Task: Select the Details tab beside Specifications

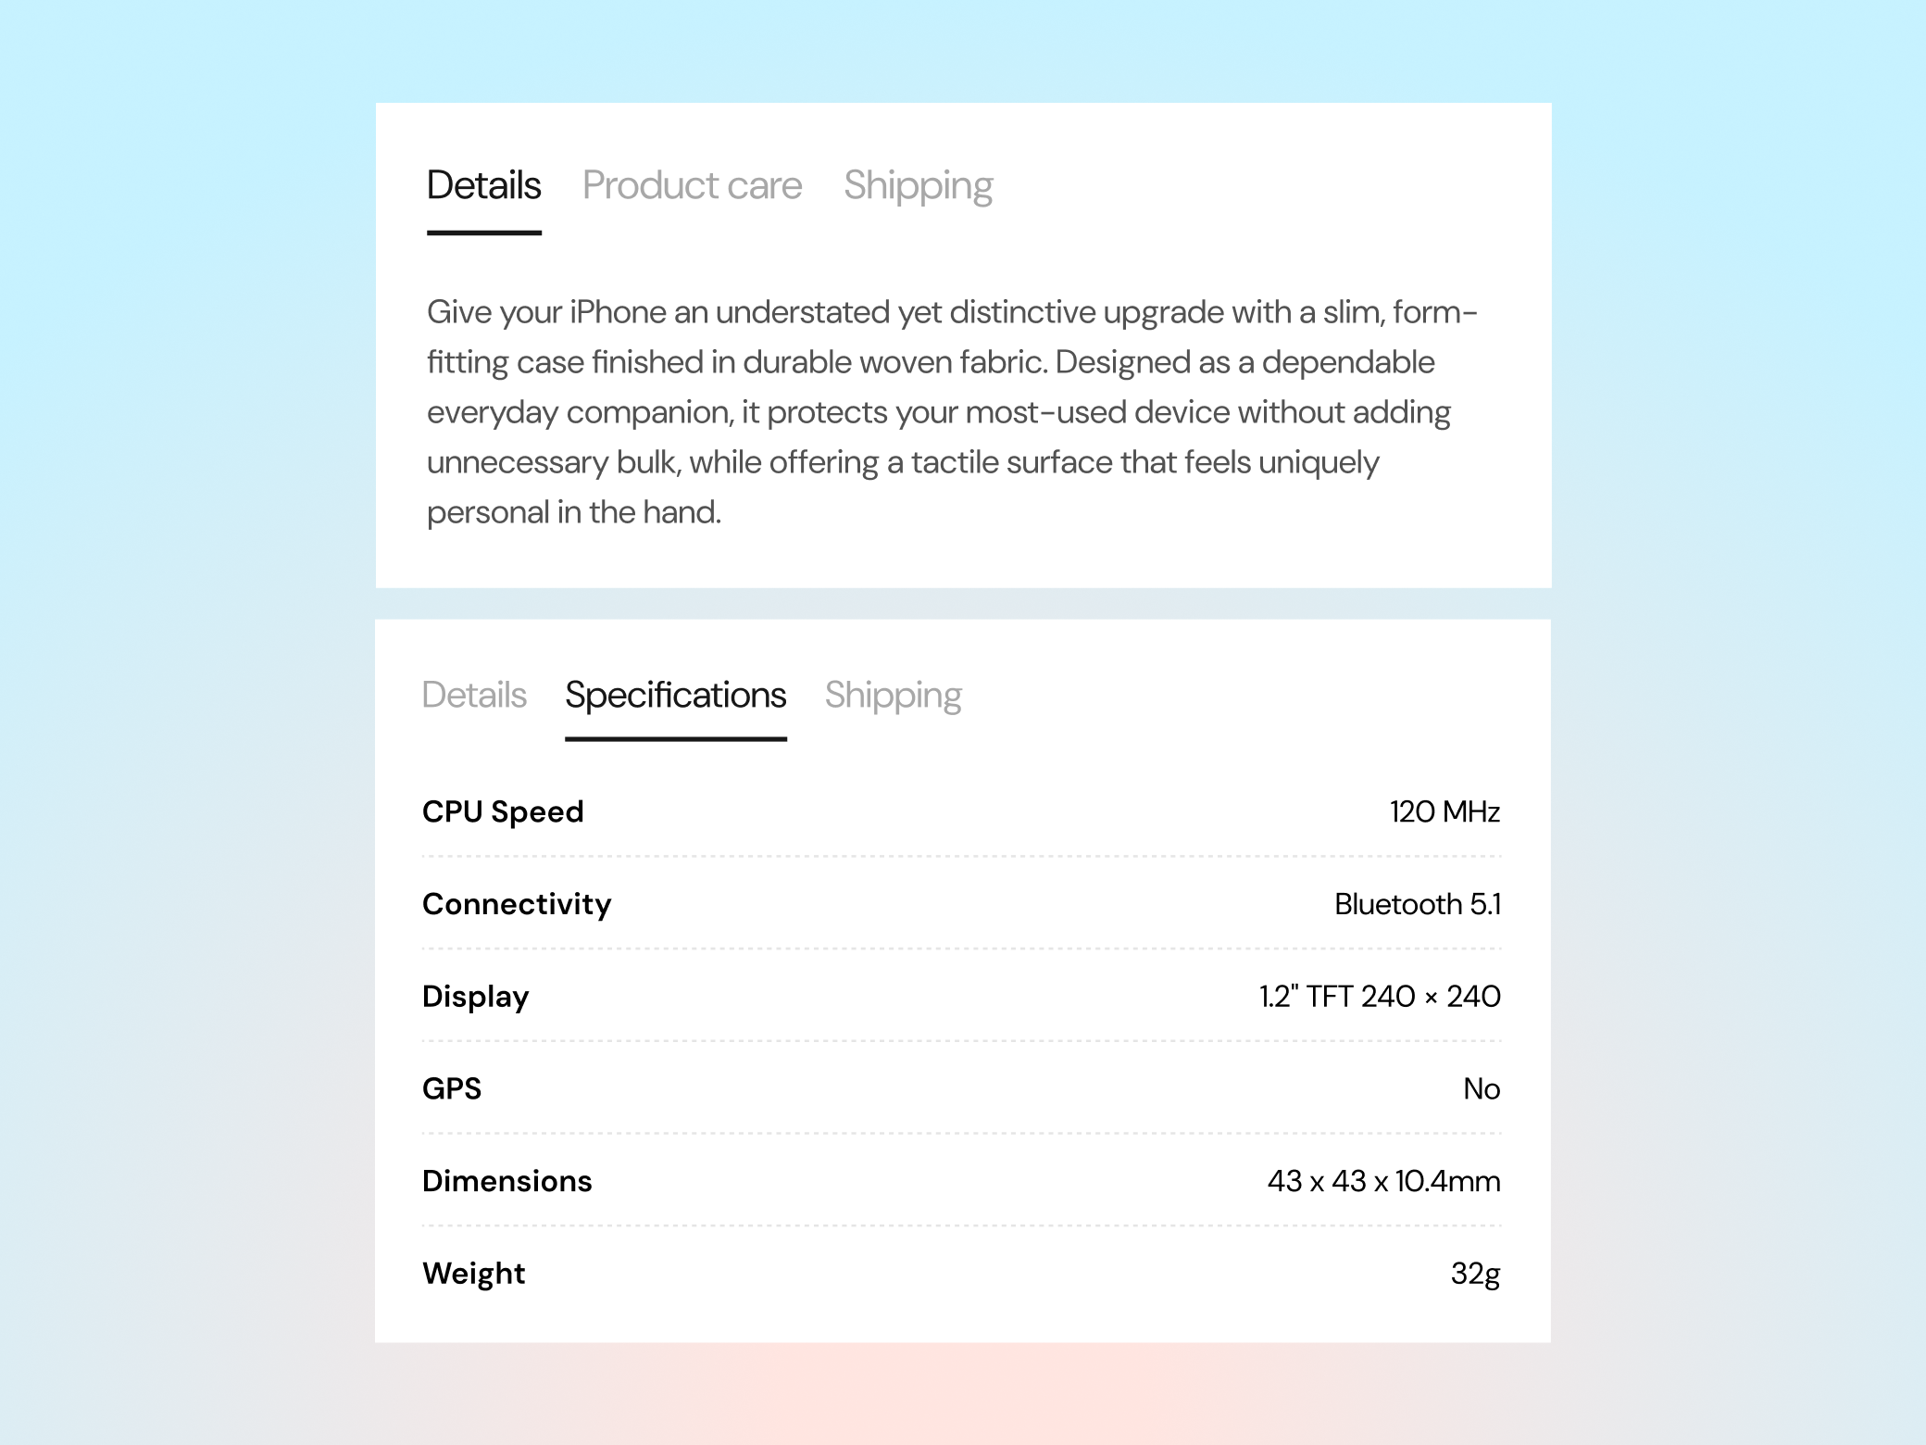Action: (474, 695)
